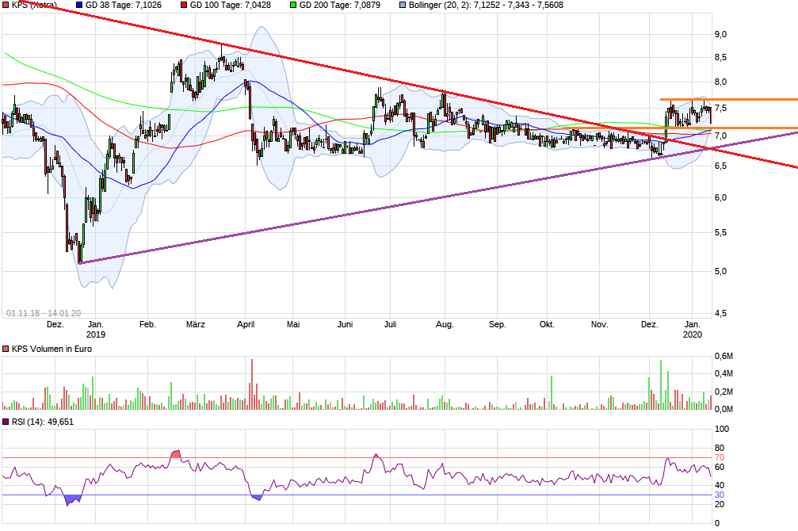The width and height of the screenshot is (798, 531).
Task: Click the KPS (Xetra) legend icon
Action: (x=6, y=5)
